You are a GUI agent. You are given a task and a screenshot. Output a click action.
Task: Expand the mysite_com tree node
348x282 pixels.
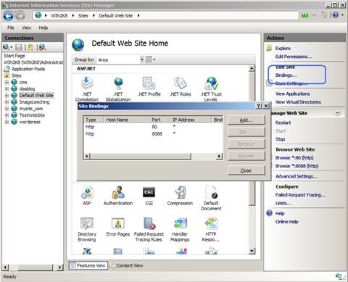[7, 109]
